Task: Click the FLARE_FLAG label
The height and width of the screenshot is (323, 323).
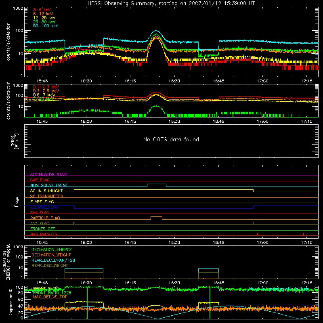Action: (42, 201)
